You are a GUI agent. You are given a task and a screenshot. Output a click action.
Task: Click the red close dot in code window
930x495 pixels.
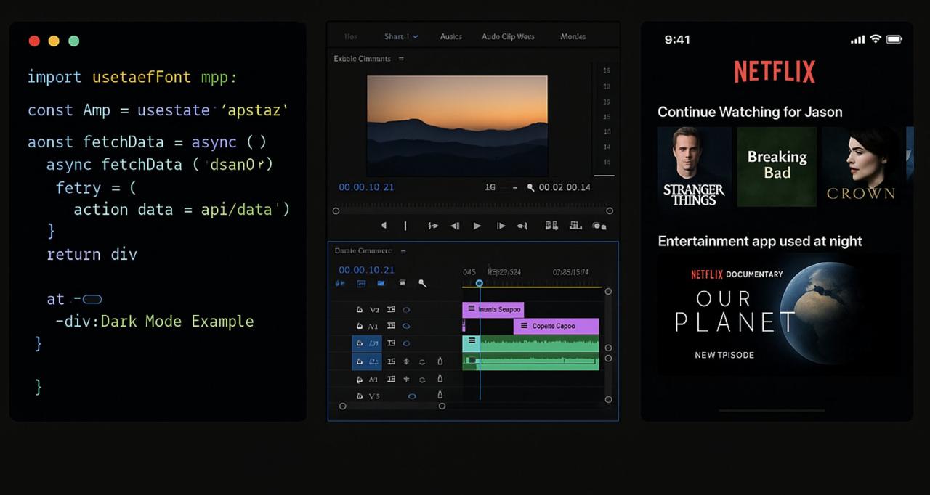(x=34, y=41)
